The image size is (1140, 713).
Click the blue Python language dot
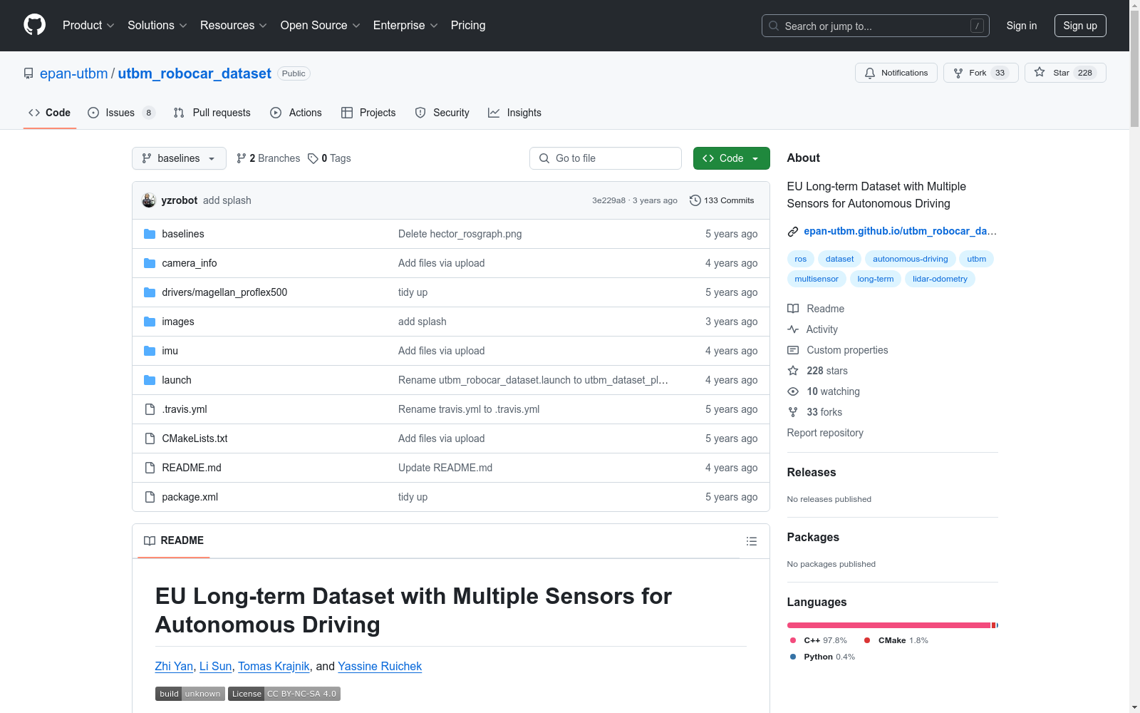pyautogui.click(x=793, y=657)
